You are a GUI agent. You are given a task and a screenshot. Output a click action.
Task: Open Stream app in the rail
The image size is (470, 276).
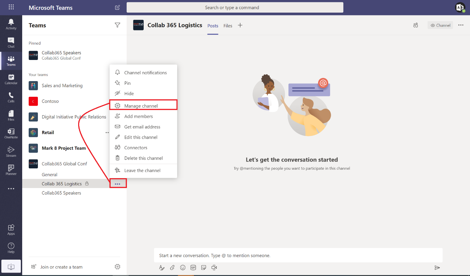(11, 152)
